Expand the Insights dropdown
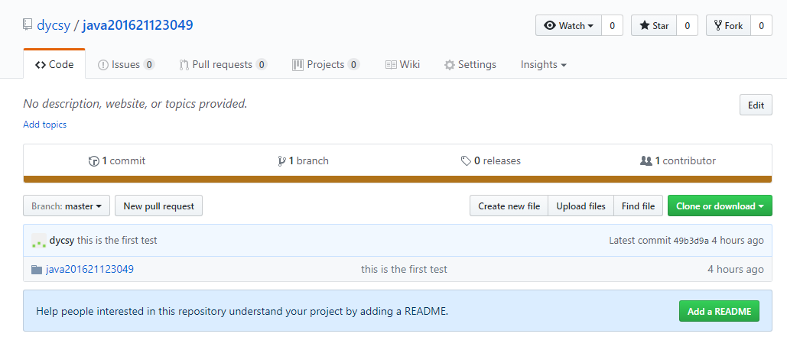Image resolution: width=787 pixels, height=353 pixels. point(544,65)
